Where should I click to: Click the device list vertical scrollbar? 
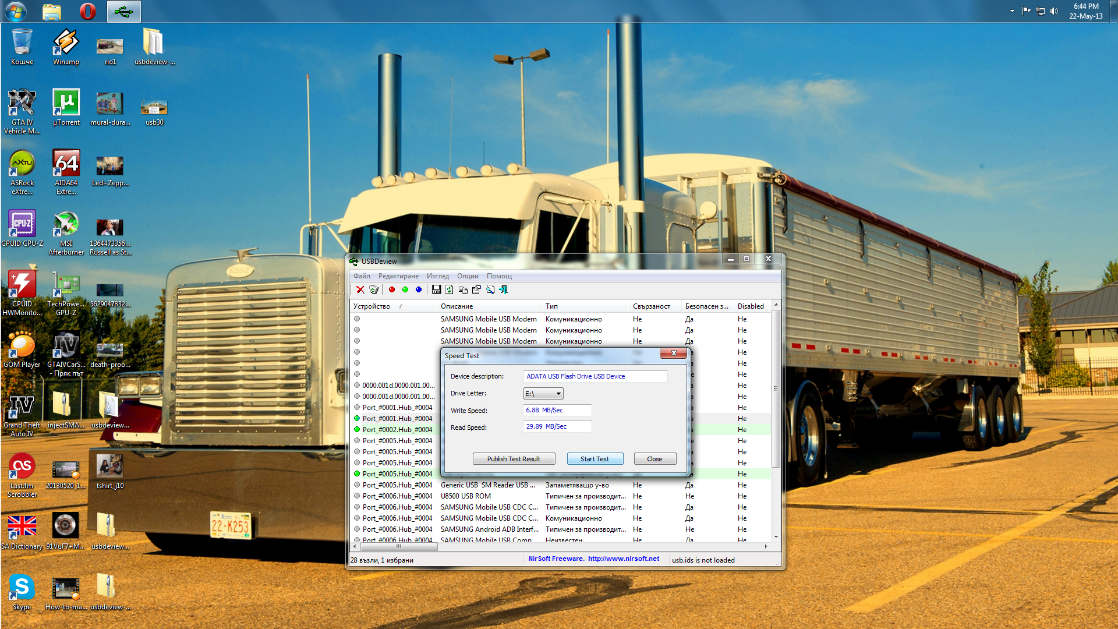pyautogui.click(x=776, y=388)
